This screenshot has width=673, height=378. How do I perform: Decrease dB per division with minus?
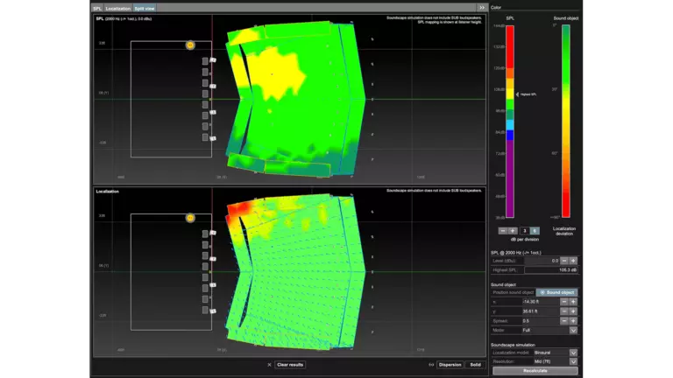coord(503,230)
